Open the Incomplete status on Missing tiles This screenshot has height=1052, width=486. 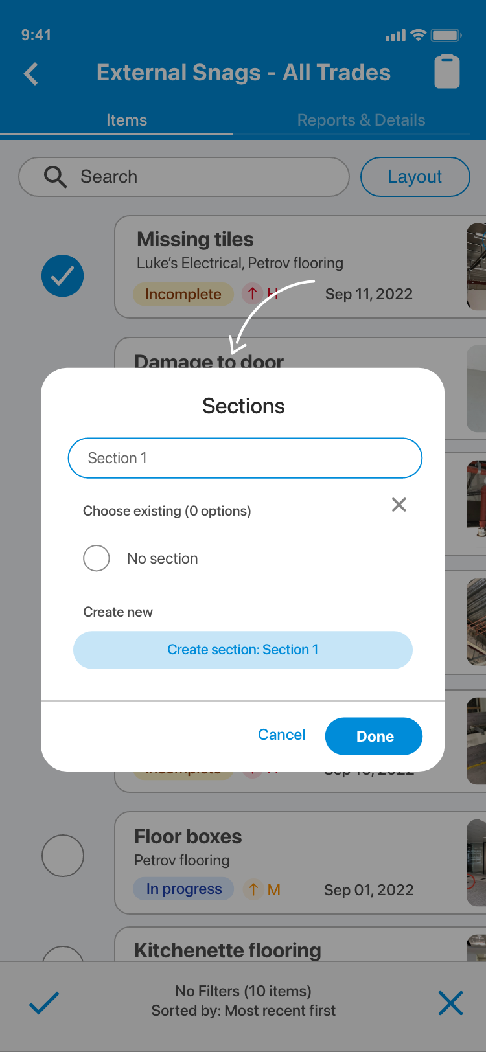tap(183, 294)
